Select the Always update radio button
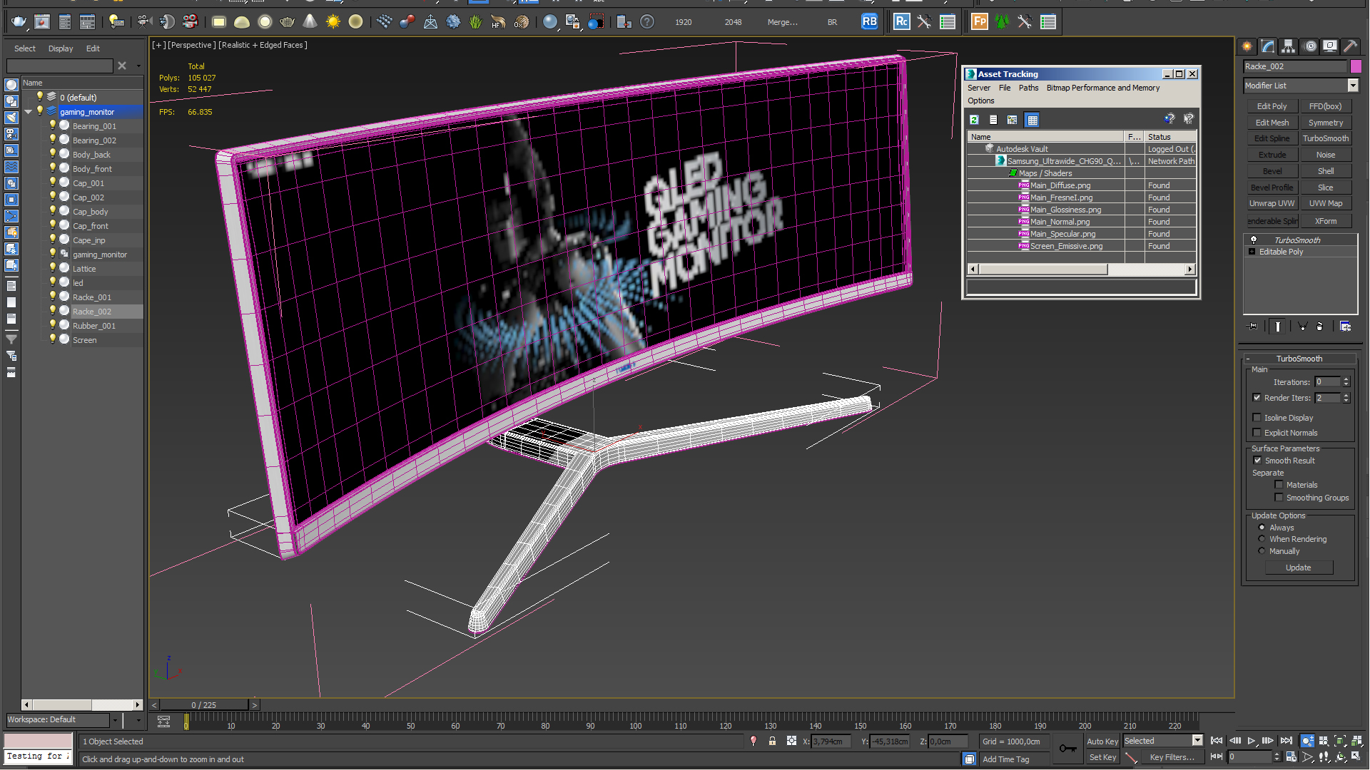Viewport: 1370px width, 770px height. (x=1262, y=528)
